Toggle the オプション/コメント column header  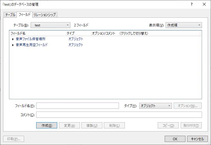pyautogui.click(x=146, y=33)
